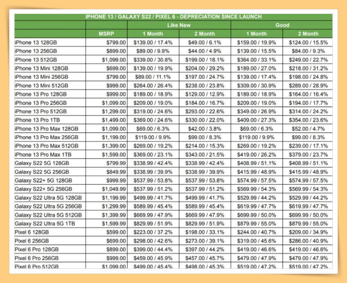Image resolution: width=347 pixels, height=283 pixels.
Task: Click 'iPhone 13 Pro Max 256GB' label
Action: (47, 137)
